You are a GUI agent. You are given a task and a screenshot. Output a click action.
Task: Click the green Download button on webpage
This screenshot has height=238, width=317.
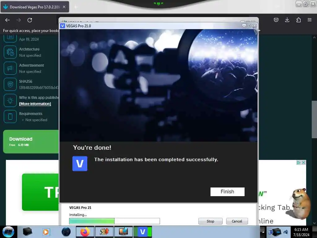[x=31, y=141]
